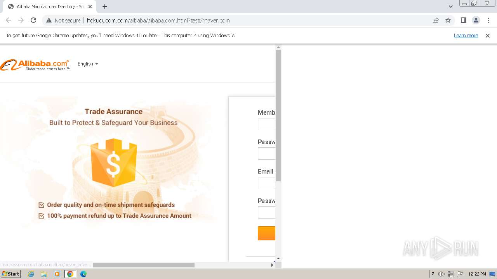Click the orange sign-in button
The width and height of the screenshot is (497, 279).
tap(266, 233)
